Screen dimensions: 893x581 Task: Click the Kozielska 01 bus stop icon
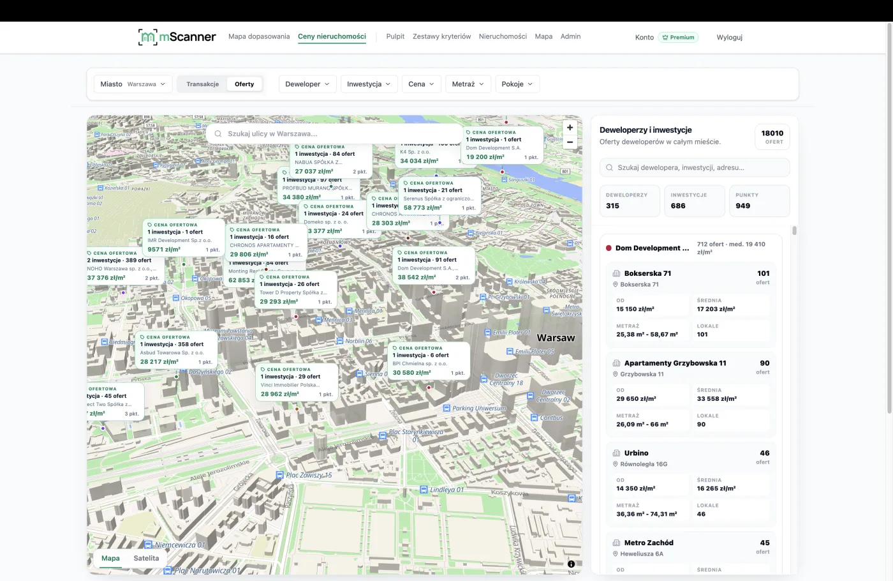[100, 188]
